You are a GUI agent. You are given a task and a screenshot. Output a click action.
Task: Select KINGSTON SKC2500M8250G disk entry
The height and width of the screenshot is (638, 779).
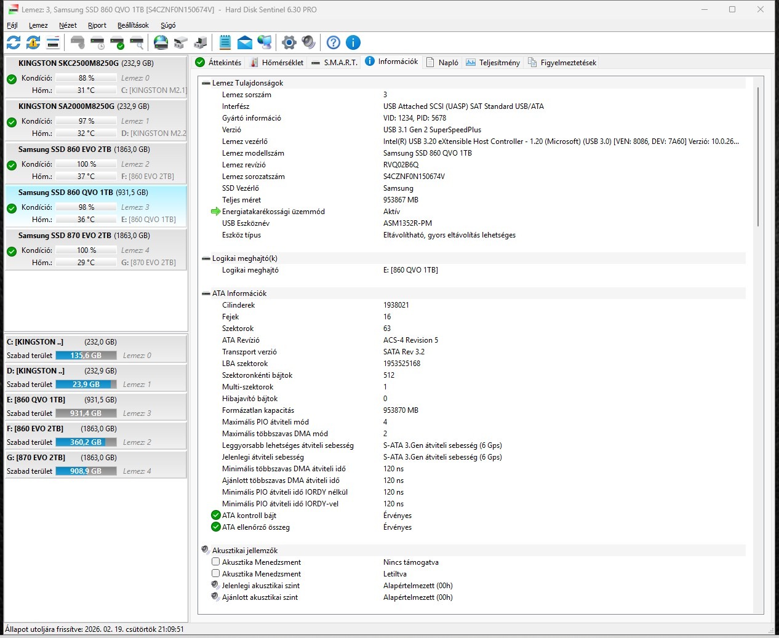coord(96,77)
